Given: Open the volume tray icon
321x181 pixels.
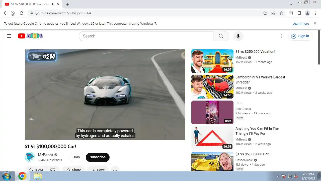Looking at the screenshot, I should click(x=296, y=176).
